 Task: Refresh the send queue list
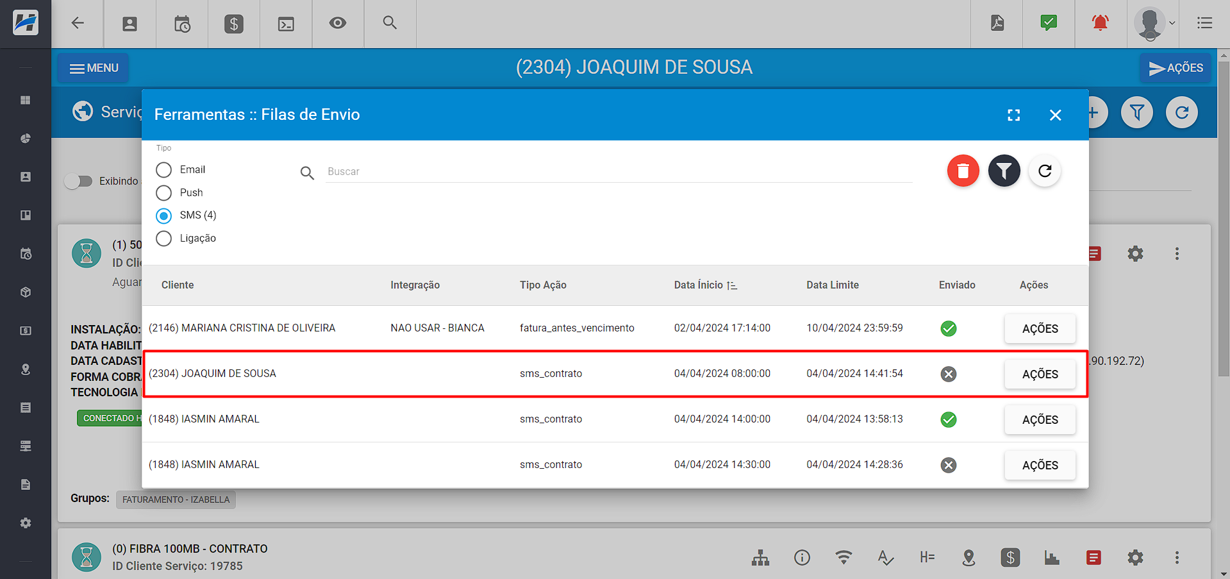point(1045,171)
